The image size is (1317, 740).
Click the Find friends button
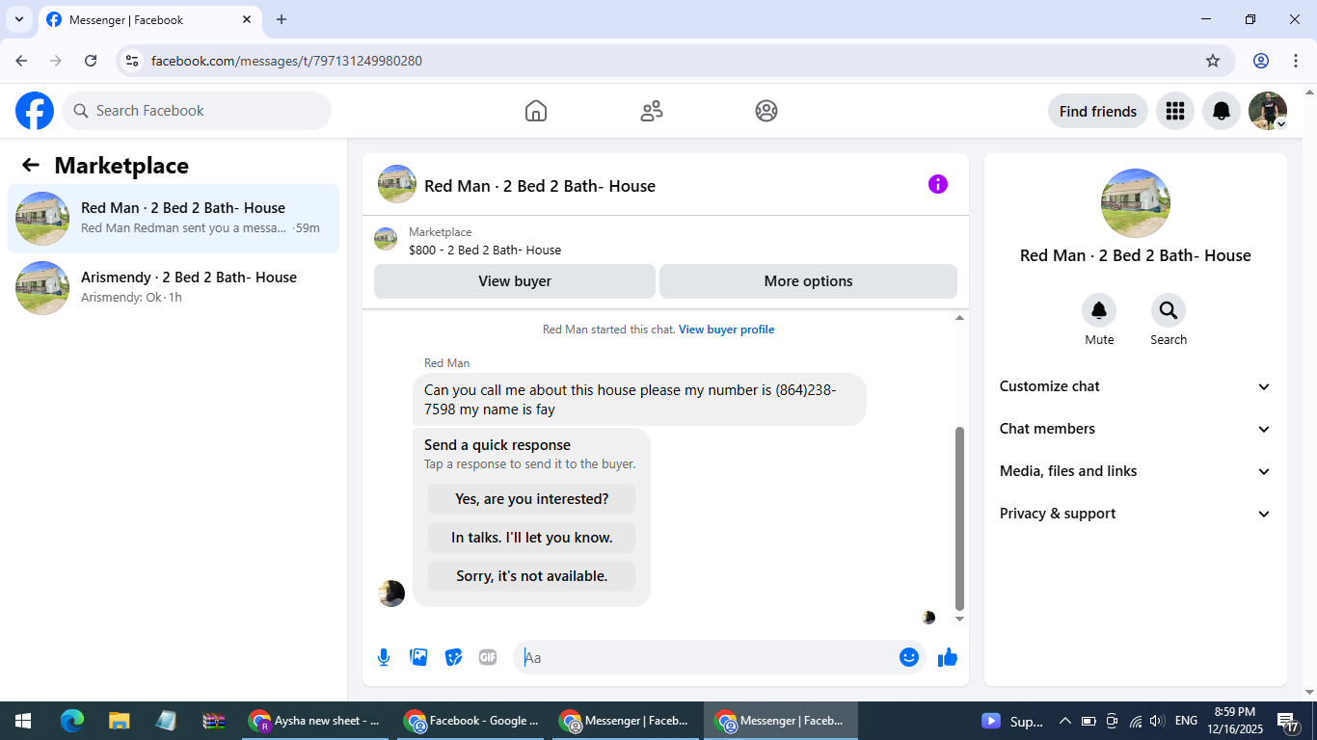coord(1098,111)
